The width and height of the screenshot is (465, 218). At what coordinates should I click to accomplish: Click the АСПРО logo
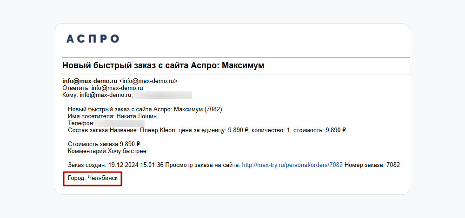[93, 39]
